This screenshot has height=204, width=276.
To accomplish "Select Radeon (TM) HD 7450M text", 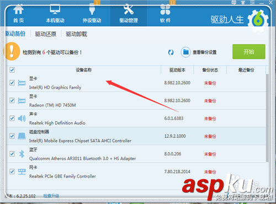I will pos(52,105).
